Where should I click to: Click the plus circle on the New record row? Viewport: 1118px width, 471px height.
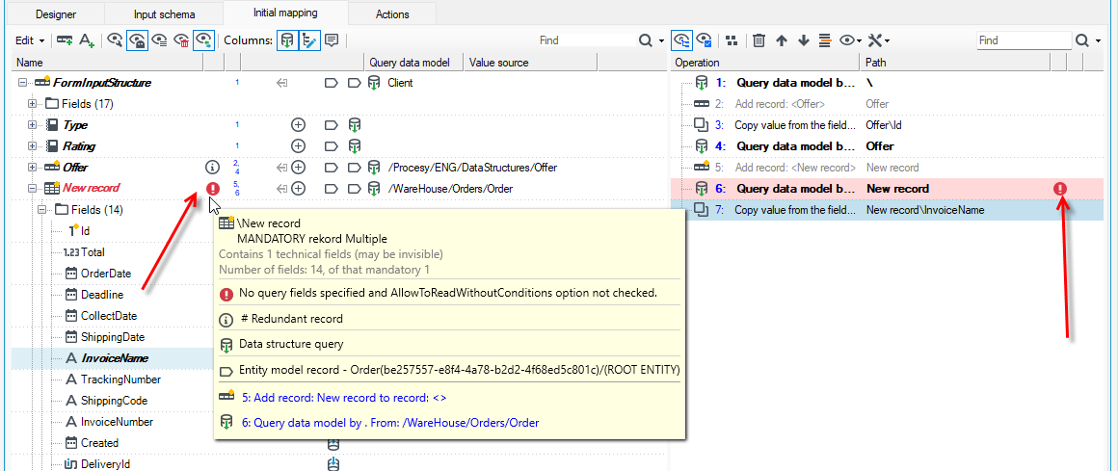coord(298,189)
